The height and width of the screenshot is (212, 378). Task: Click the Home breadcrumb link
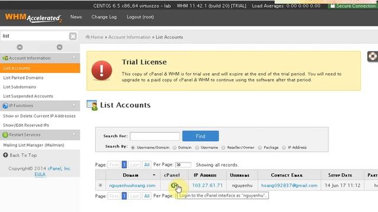pos(97,37)
